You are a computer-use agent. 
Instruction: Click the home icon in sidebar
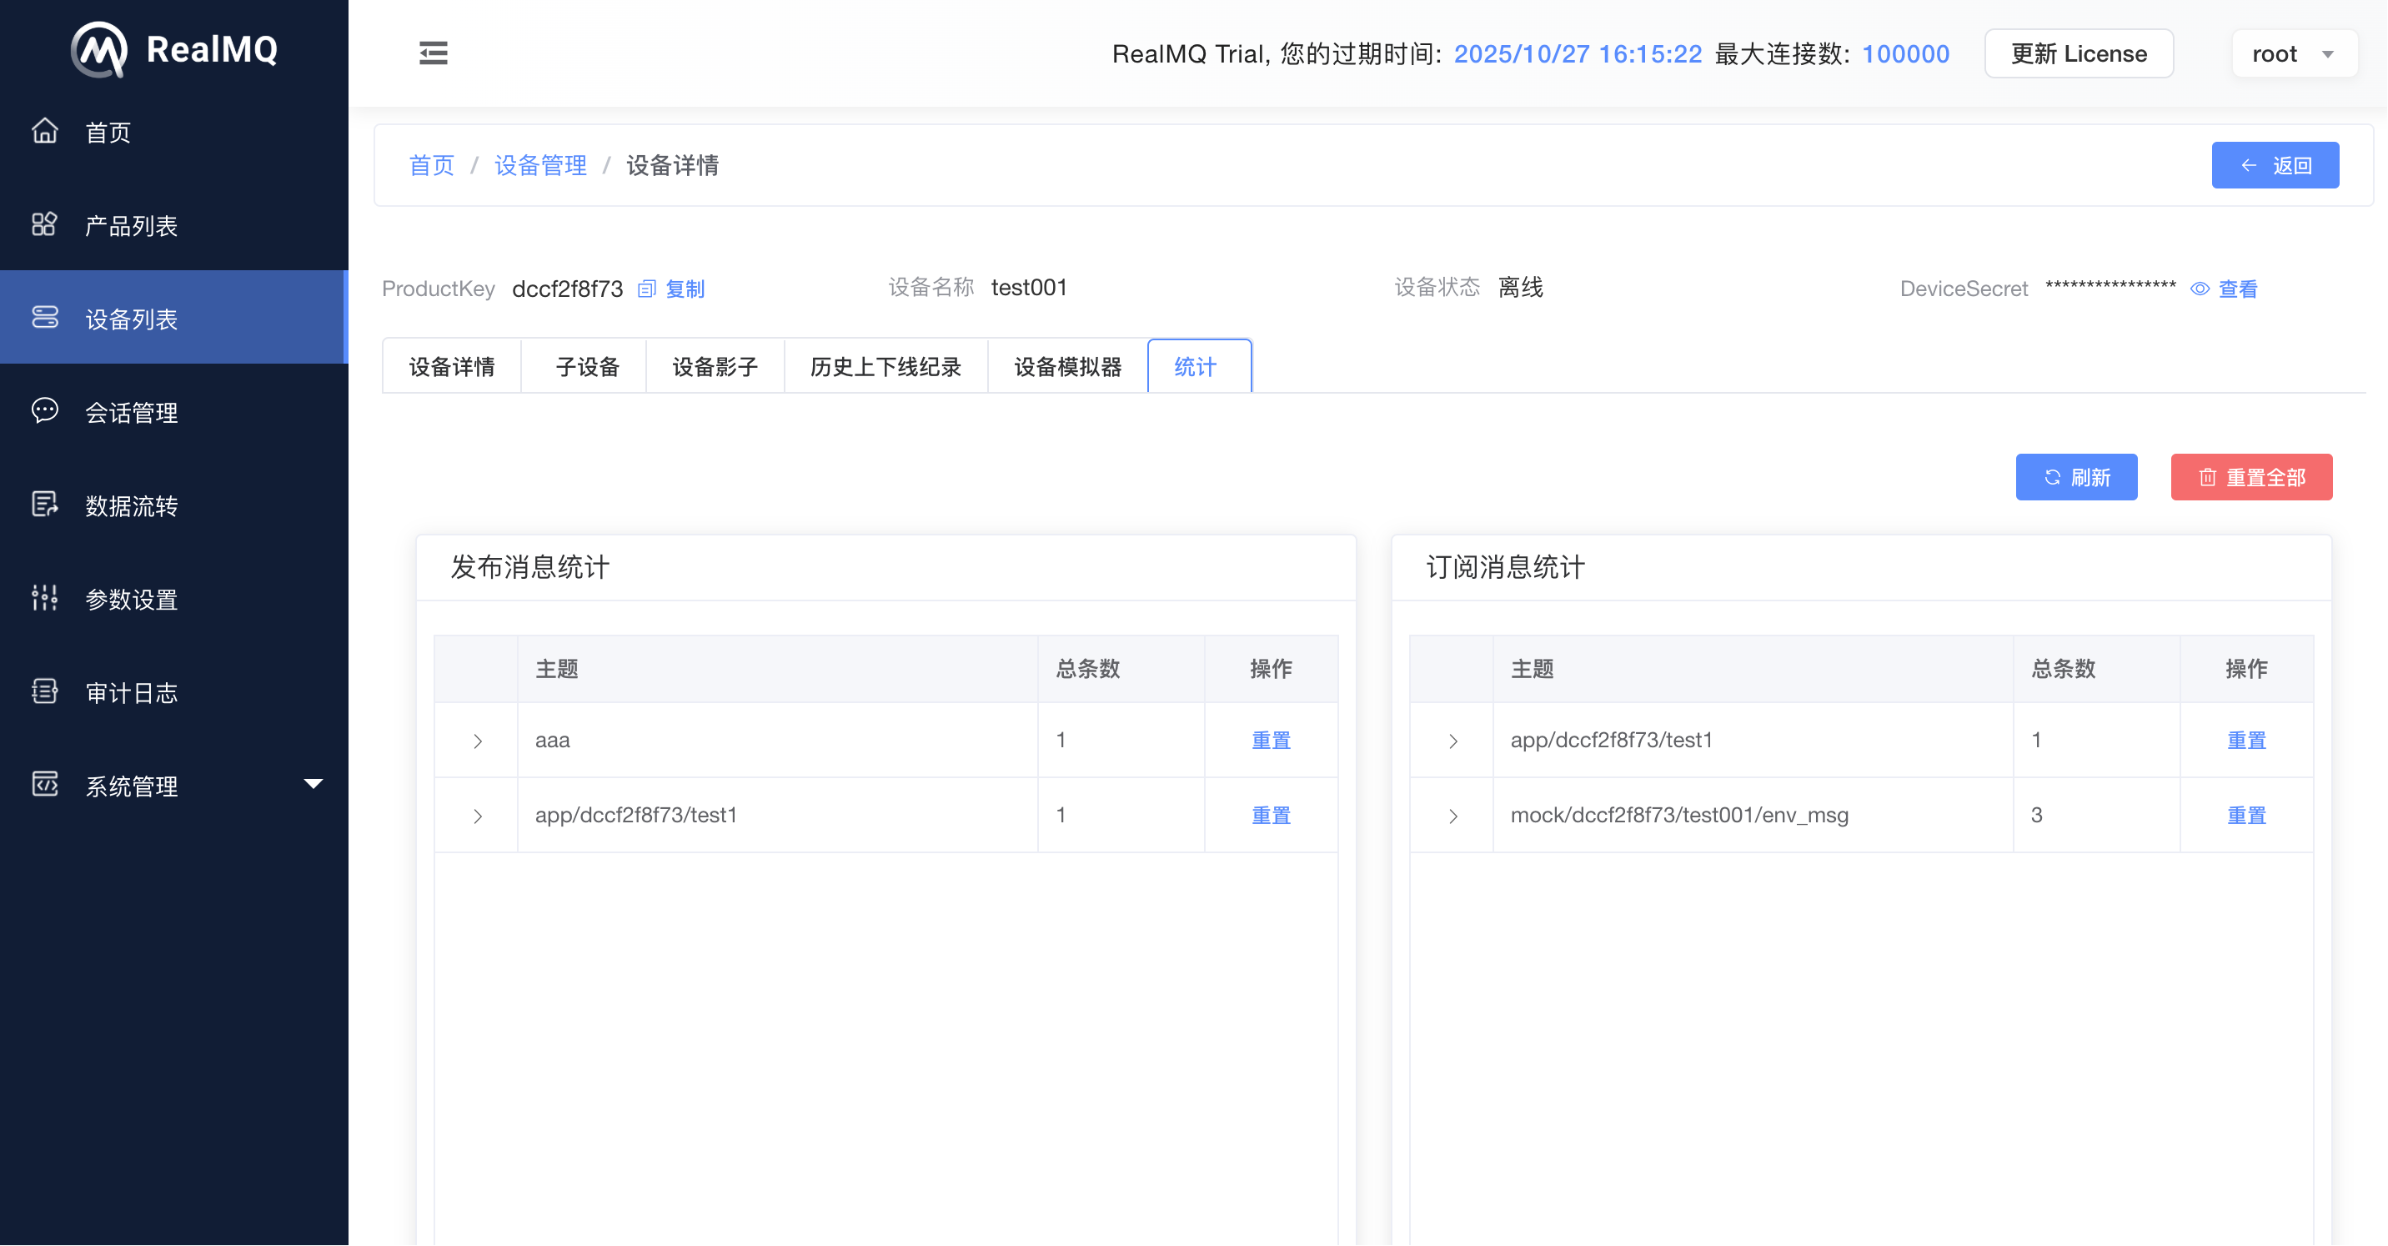click(x=44, y=132)
